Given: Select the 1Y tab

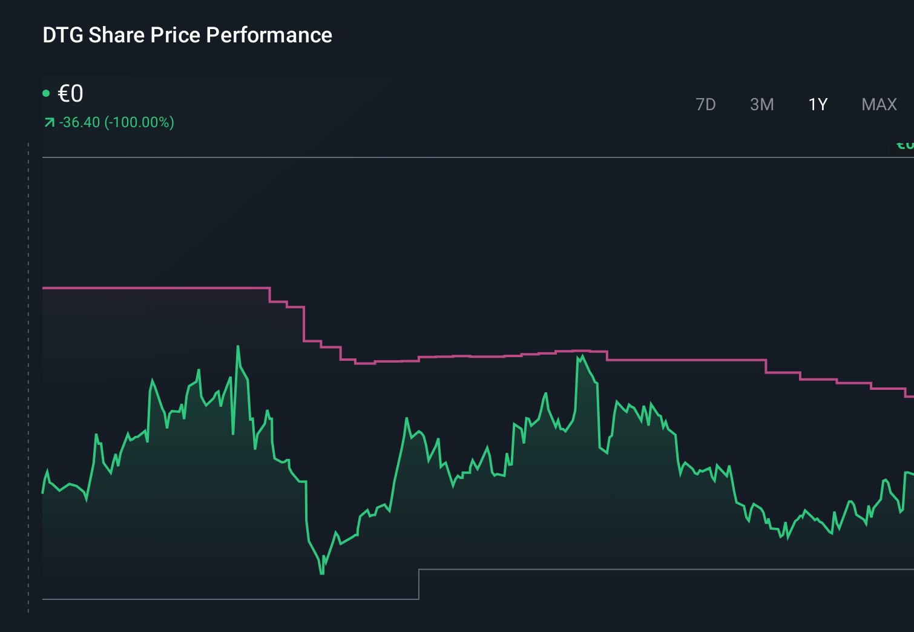Looking at the screenshot, I should (817, 104).
